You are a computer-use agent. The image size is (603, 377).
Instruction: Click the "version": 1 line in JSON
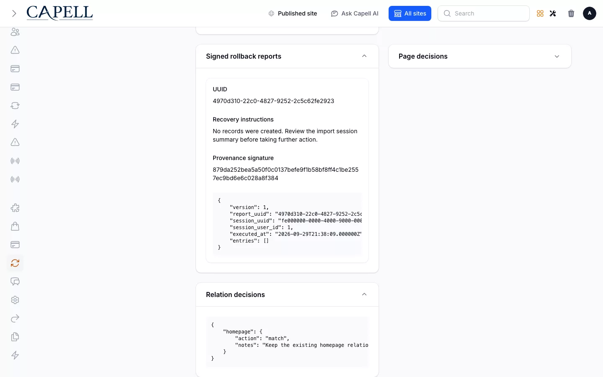click(x=249, y=207)
